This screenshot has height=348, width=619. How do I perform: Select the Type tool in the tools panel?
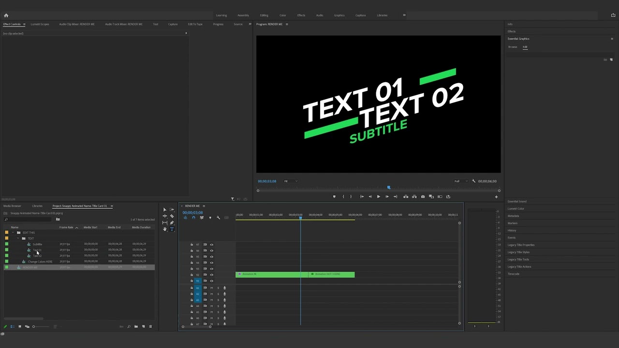coord(172,229)
